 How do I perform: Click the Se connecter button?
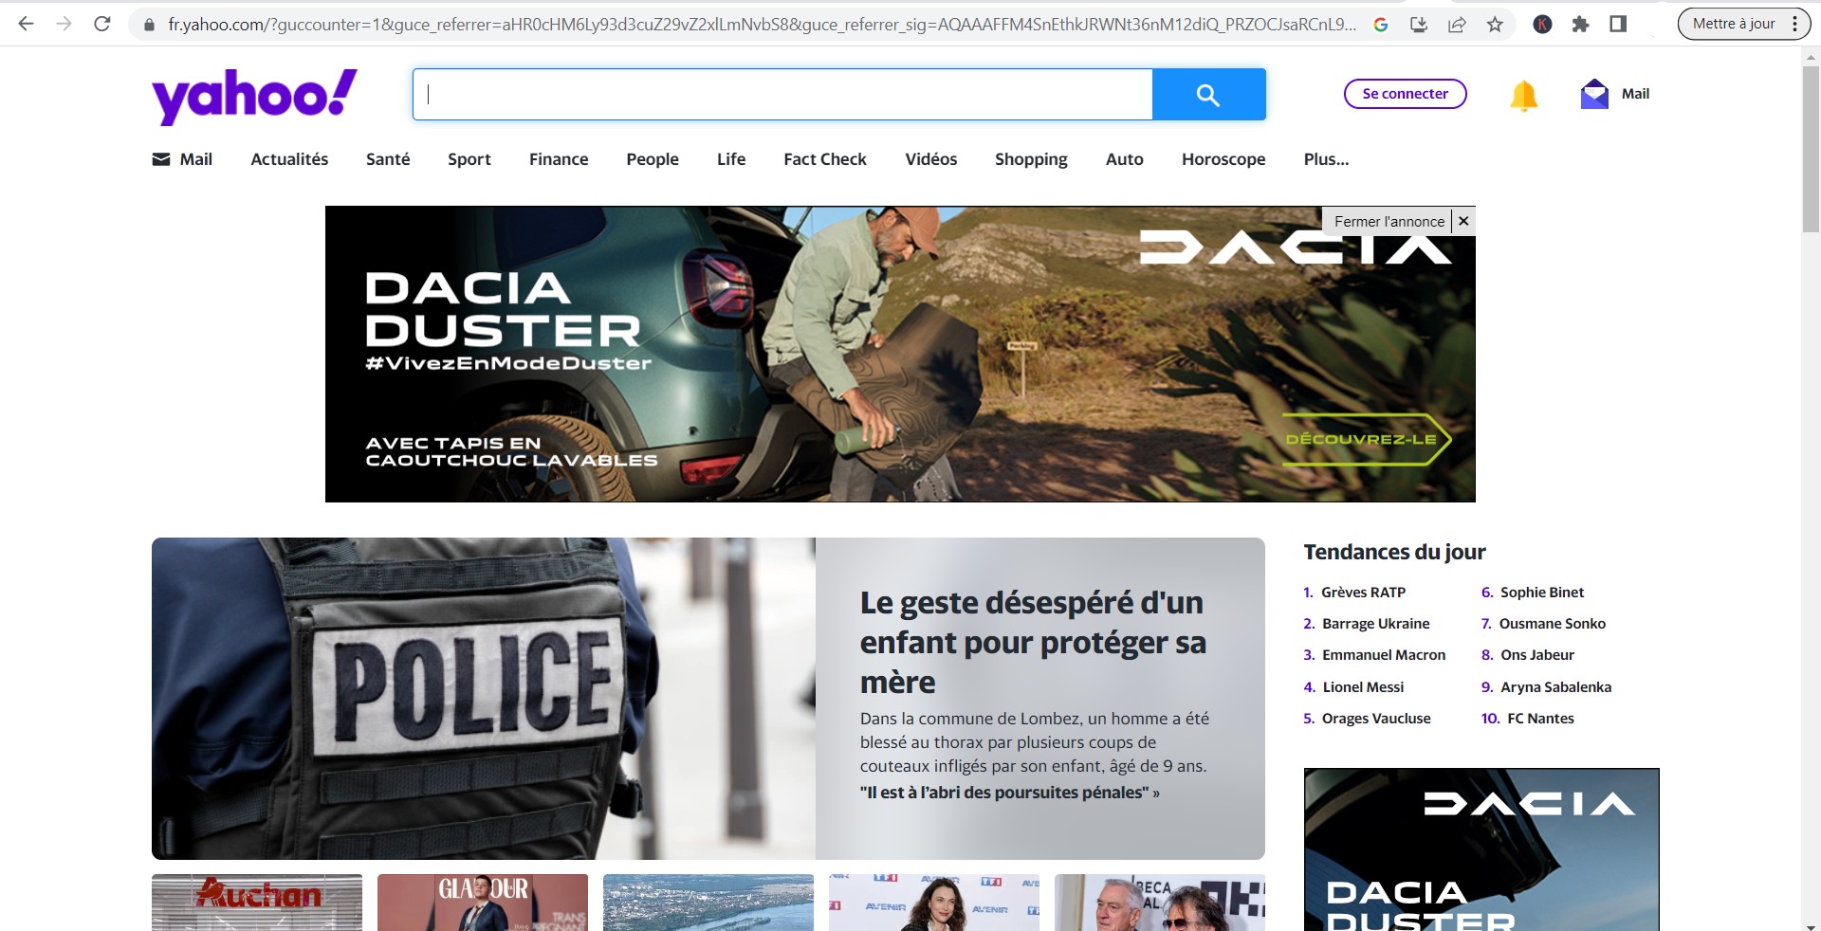(x=1405, y=94)
